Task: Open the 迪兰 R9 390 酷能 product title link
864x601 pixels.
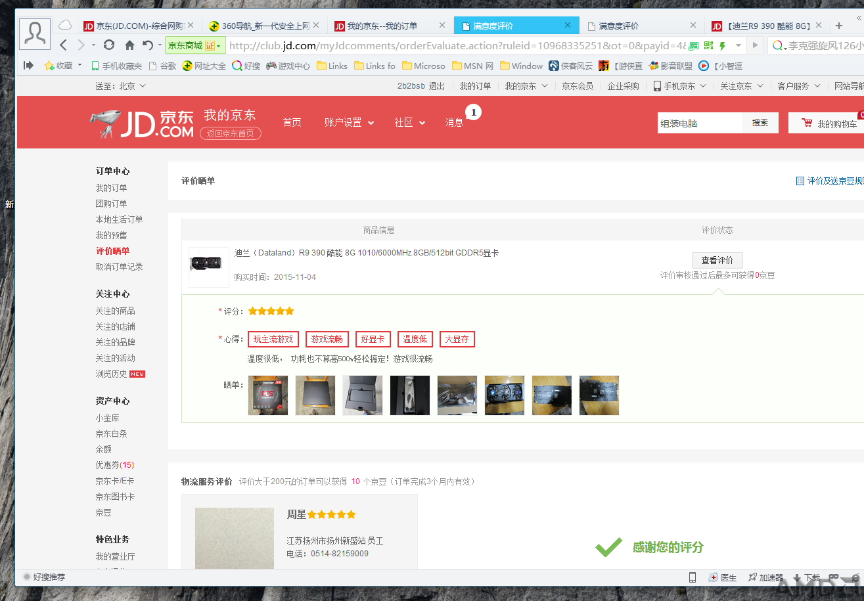Action: pos(367,253)
